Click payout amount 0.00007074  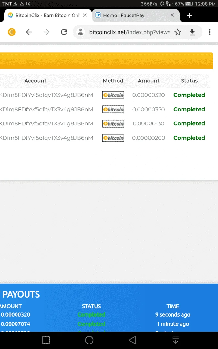click(x=16, y=324)
